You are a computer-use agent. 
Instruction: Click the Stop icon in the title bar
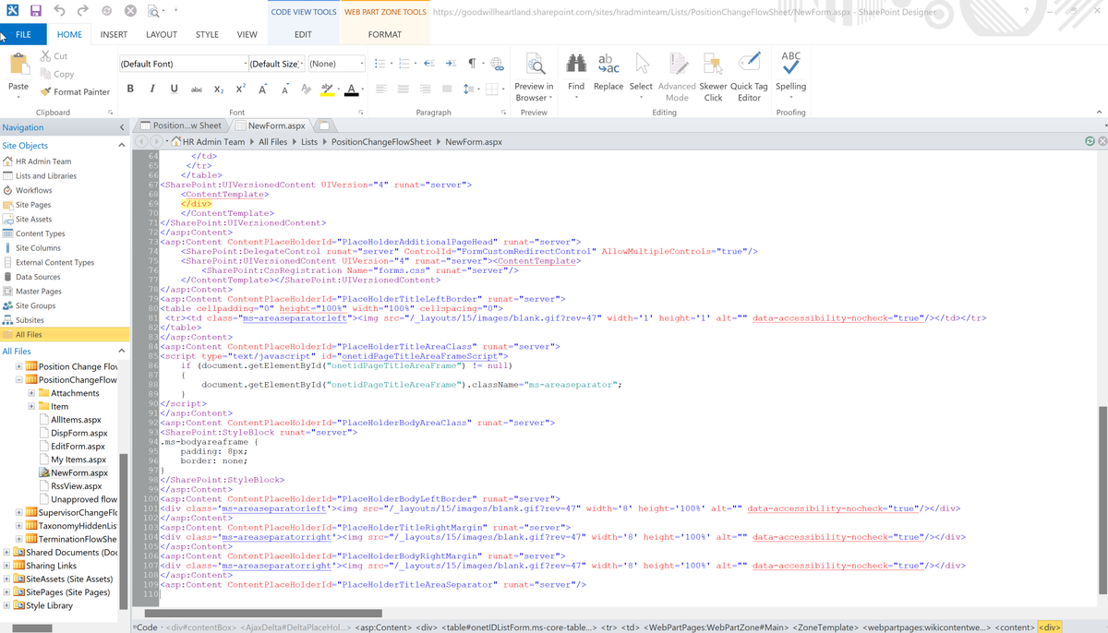(x=131, y=12)
